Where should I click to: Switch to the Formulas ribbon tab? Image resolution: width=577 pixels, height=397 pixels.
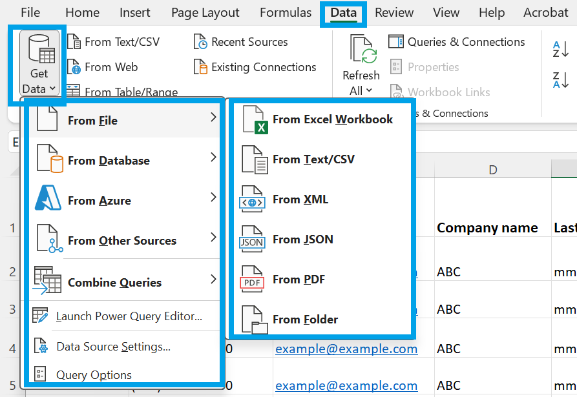click(x=286, y=12)
